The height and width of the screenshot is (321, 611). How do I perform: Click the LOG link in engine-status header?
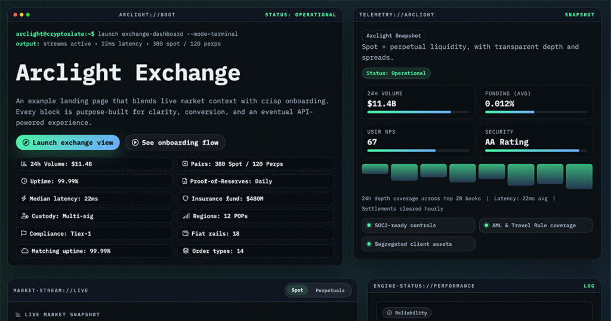coord(589,286)
